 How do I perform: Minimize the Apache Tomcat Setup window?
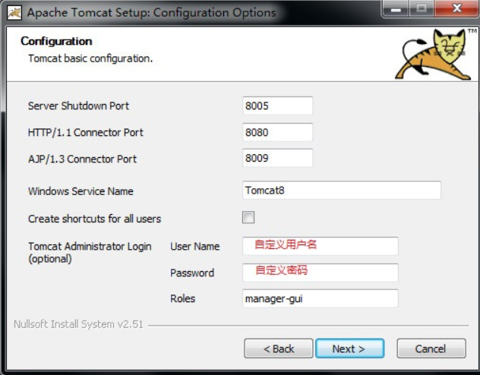[395, 8]
